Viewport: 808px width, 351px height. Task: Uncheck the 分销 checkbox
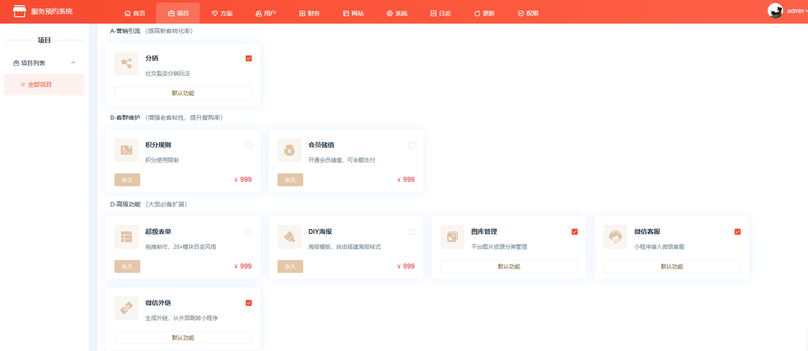[249, 58]
